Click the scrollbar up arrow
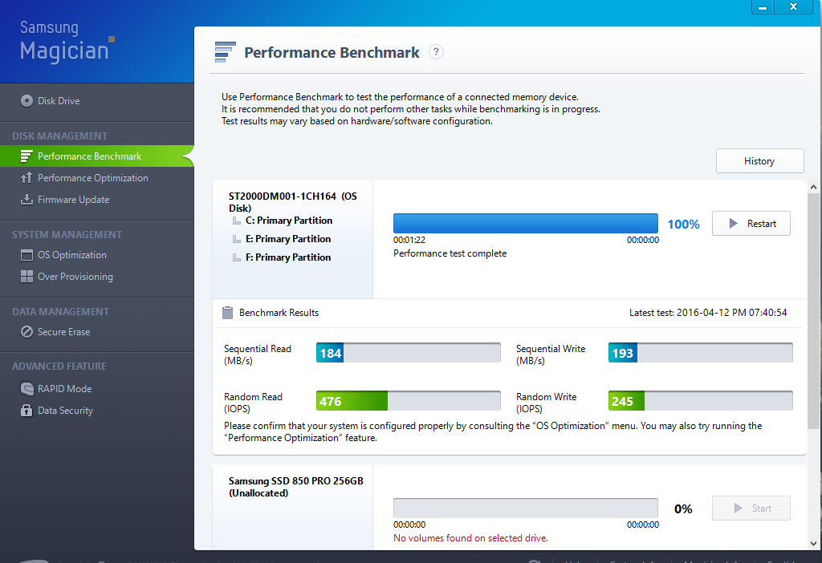 pos(813,187)
